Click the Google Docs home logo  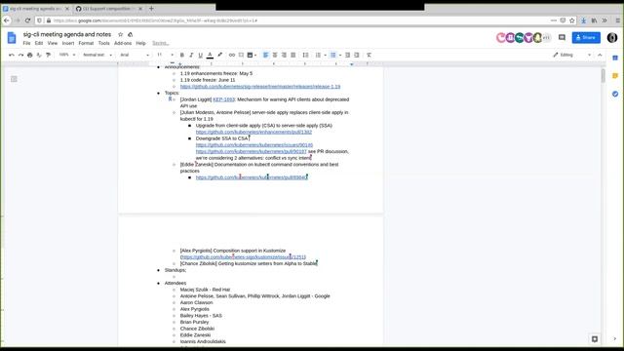(x=12, y=38)
